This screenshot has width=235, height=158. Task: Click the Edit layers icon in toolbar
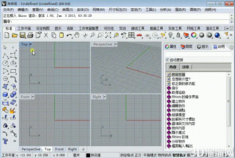pos(186,35)
